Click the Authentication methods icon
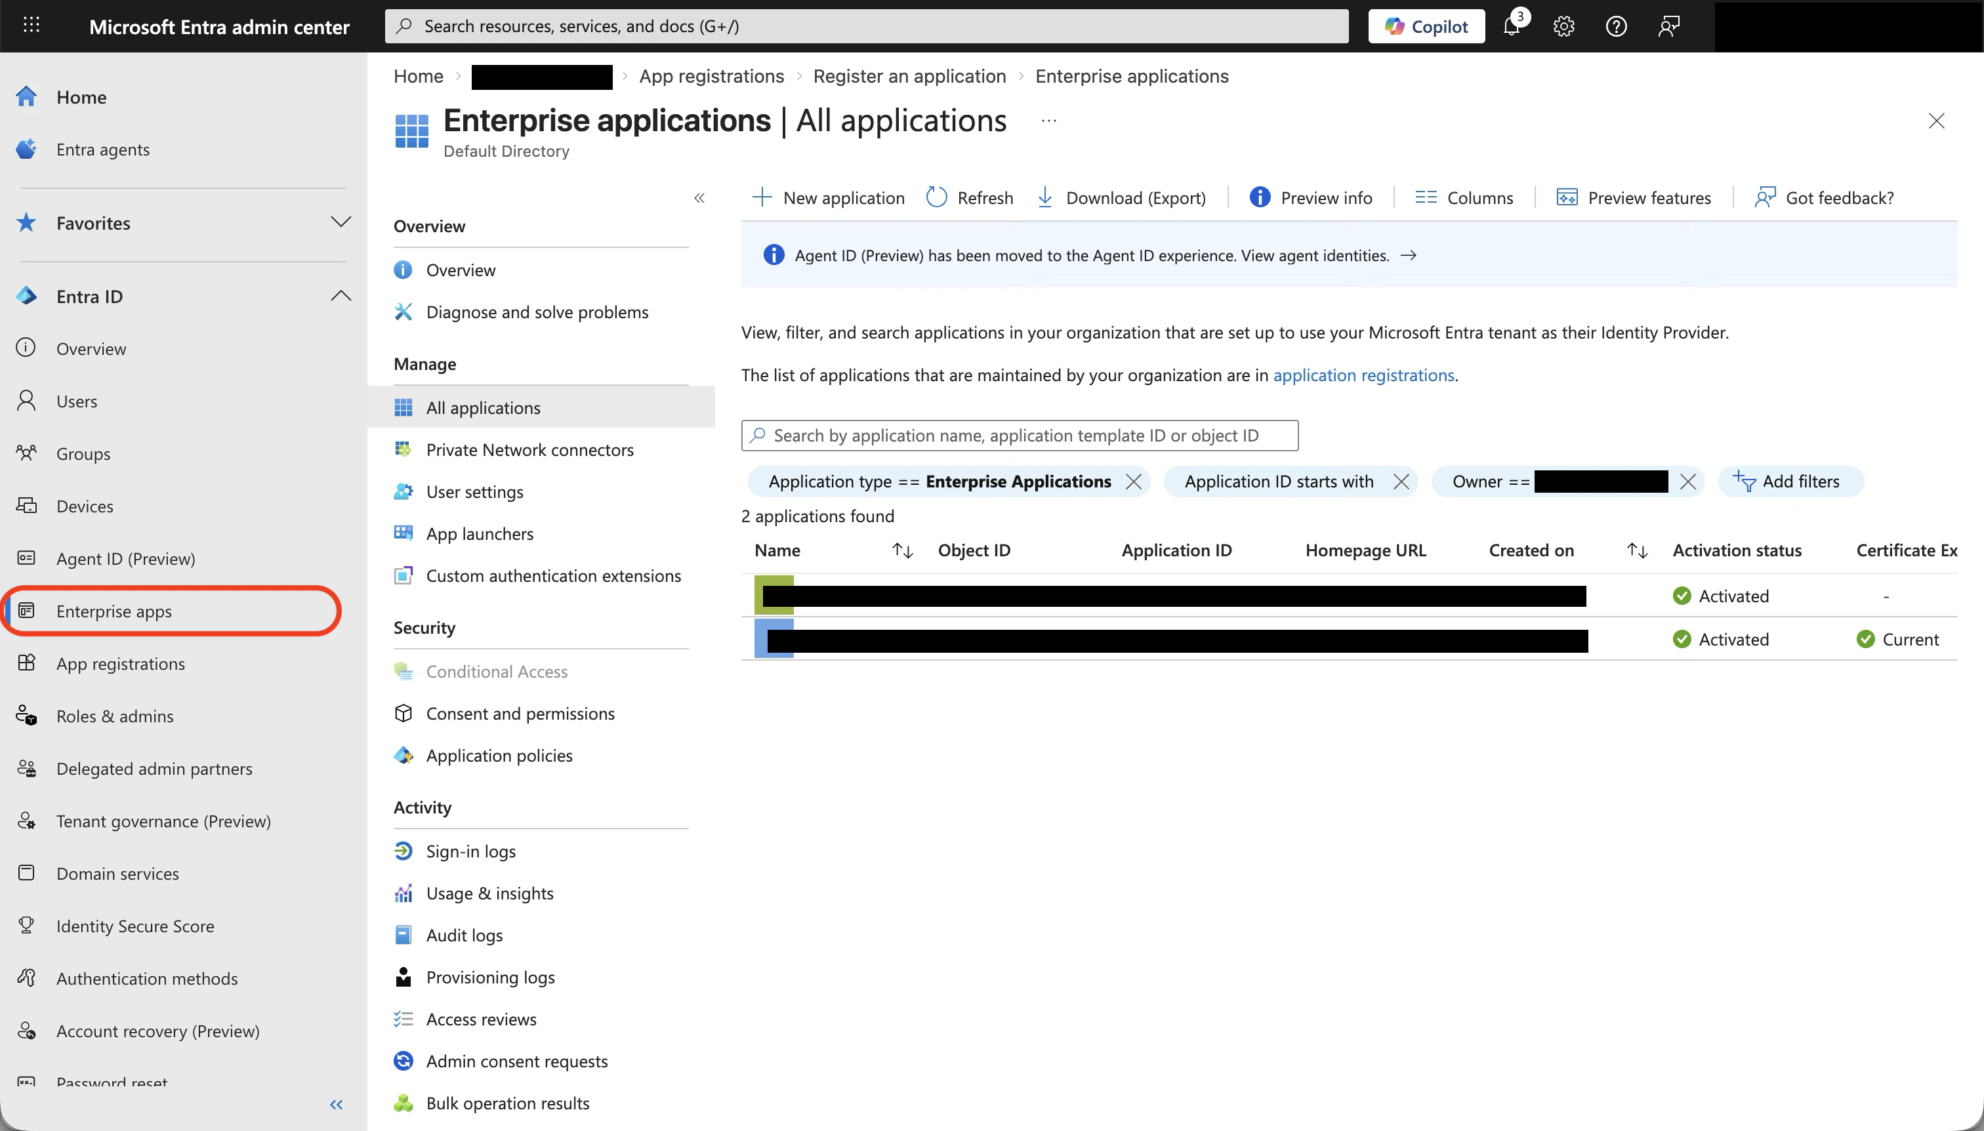 click(26, 978)
